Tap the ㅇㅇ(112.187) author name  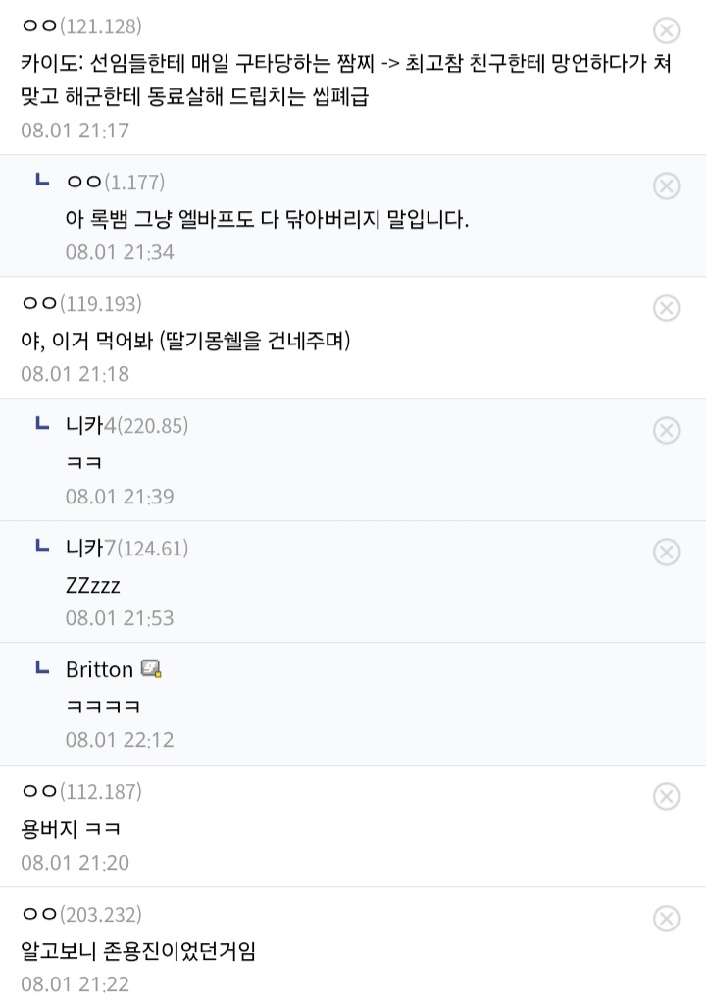click(x=81, y=791)
